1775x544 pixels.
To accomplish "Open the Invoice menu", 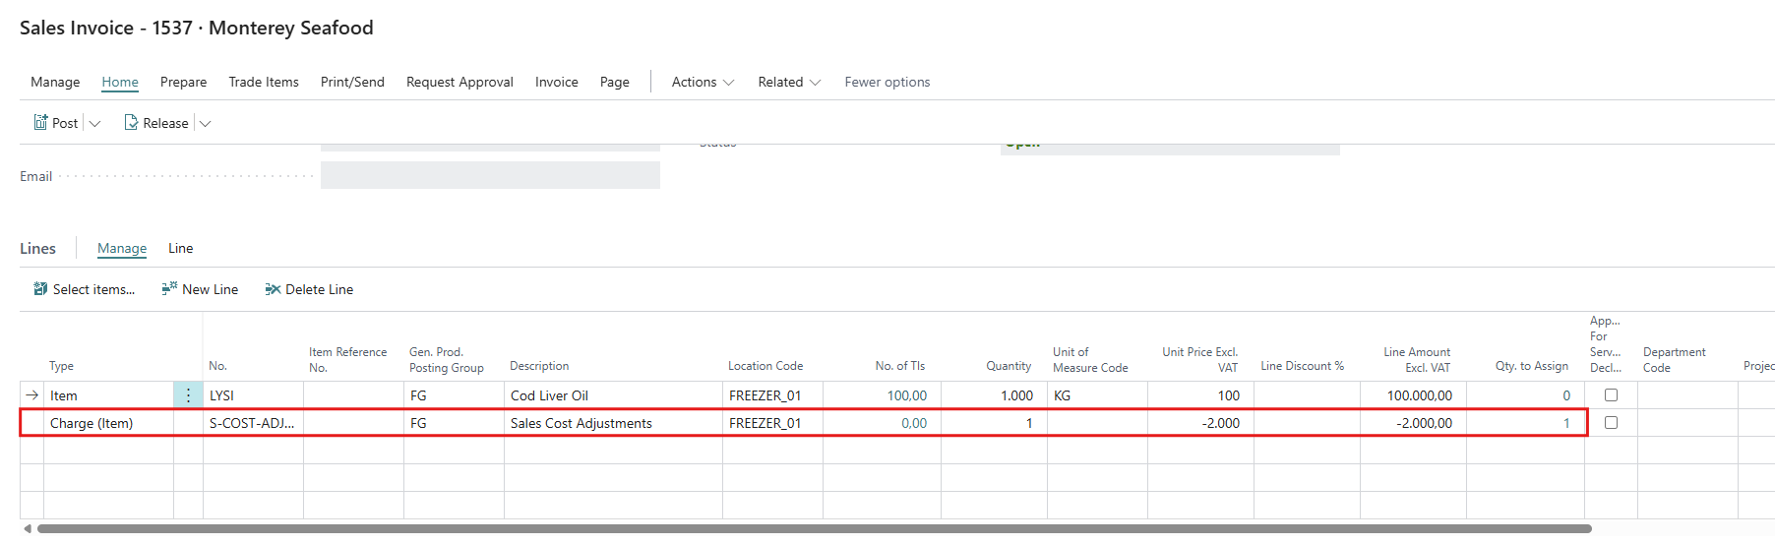I will pos(557,82).
